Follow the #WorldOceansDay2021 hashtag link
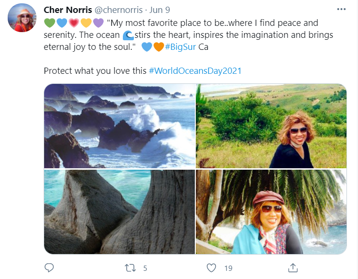358x279 pixels. tap(195, 70)
